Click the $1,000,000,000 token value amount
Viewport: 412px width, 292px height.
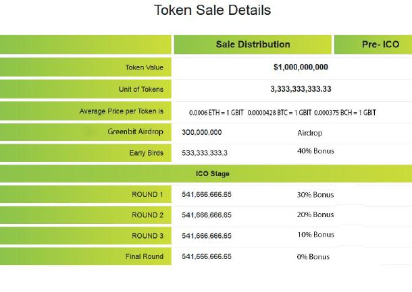pos(301,67)
